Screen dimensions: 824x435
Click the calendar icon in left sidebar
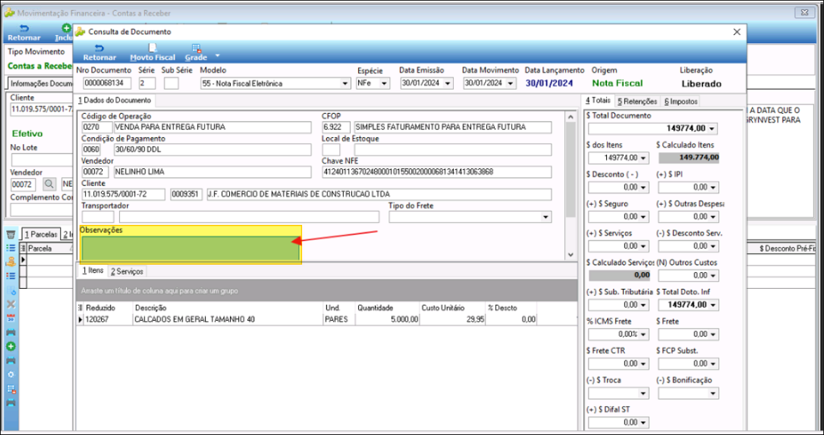[x=11, y=318]
